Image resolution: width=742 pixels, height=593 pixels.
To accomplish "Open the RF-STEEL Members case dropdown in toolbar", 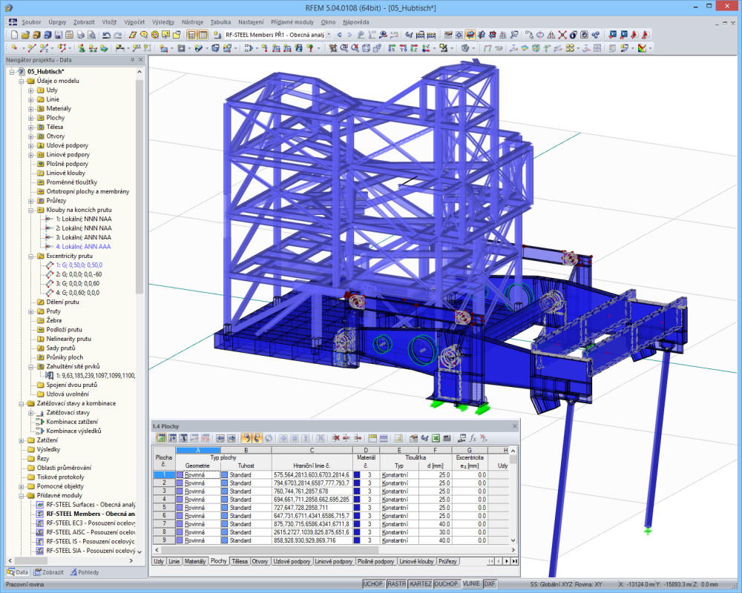I will pos(329,34).
